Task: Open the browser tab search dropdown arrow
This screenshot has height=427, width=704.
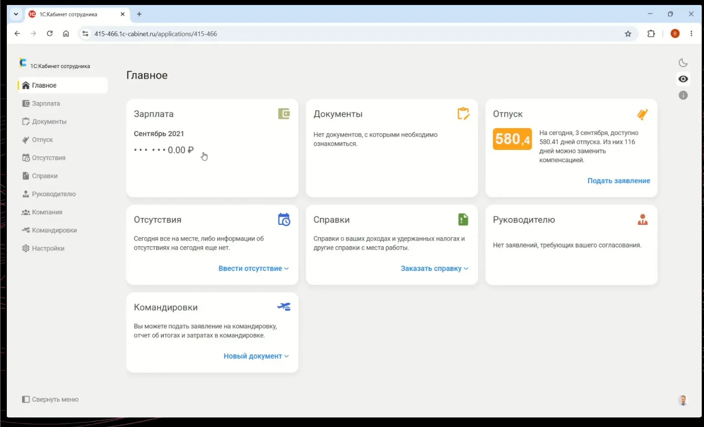Action: point(16,14)
